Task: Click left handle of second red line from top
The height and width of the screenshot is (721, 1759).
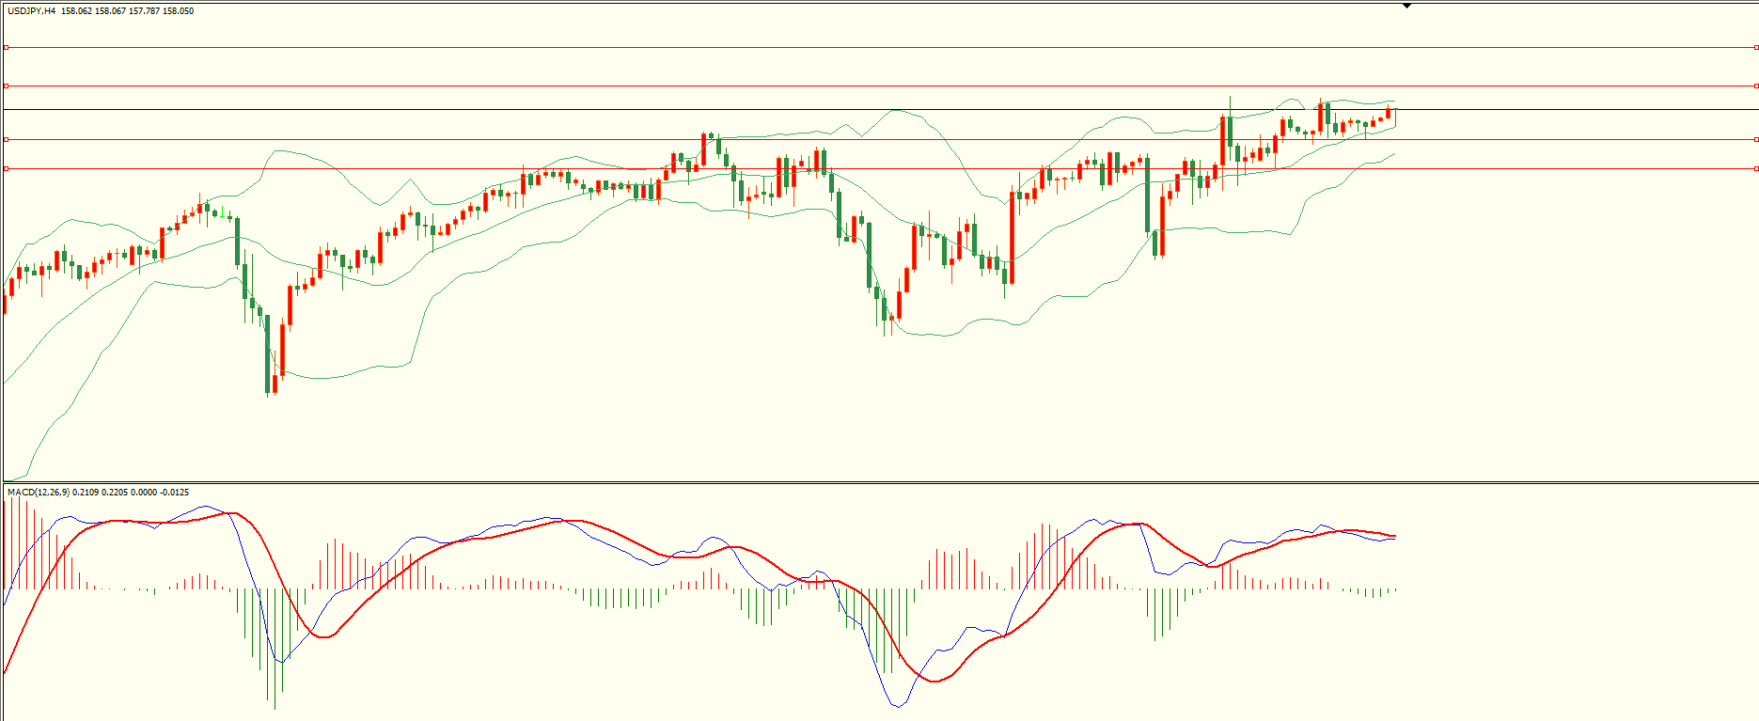Action: [7, 86]
